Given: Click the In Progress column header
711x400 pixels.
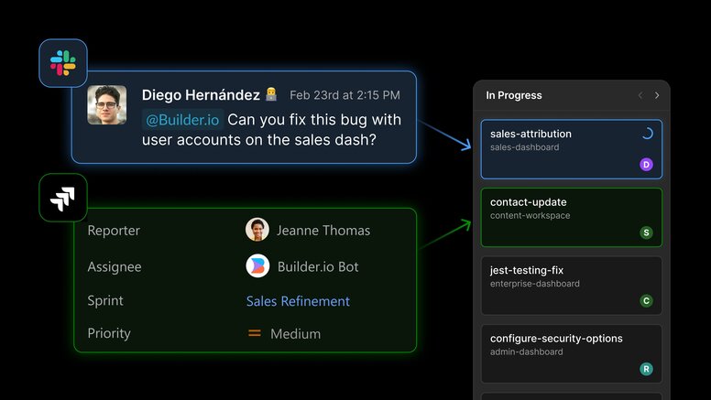Looking at the screenshot, I should pyautogui.click(x=514, y=95).
